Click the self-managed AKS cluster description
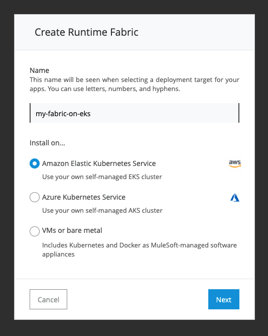The image size is (268, 336). [x=102, y=210]
